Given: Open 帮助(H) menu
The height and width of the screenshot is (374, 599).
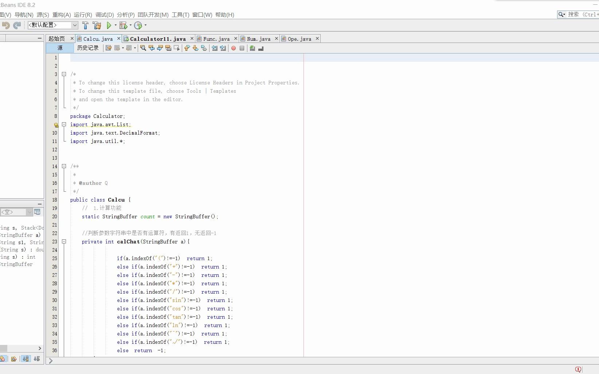Looking at the screenshot, I should (x=224, y=15).
